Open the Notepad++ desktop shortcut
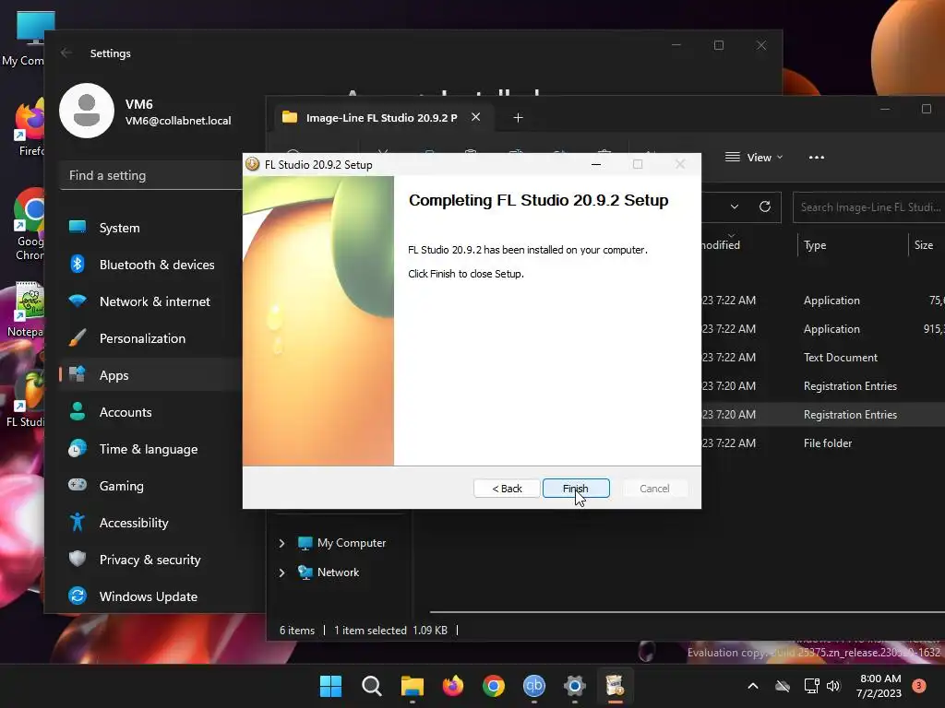The image size is (945, 708). (x=26, y=309)
